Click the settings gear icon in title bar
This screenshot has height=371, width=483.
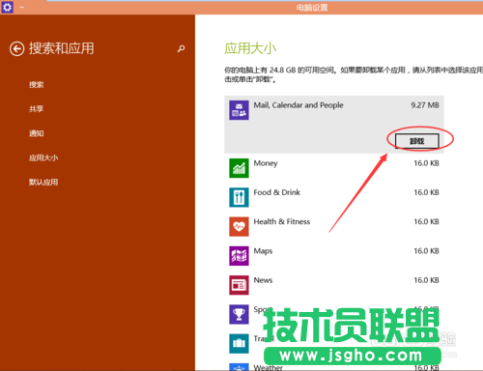click(x=7, y=7)
